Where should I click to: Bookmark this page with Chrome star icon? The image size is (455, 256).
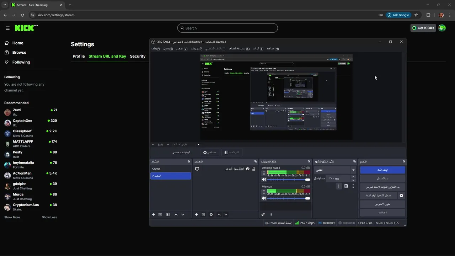(416, 15)
